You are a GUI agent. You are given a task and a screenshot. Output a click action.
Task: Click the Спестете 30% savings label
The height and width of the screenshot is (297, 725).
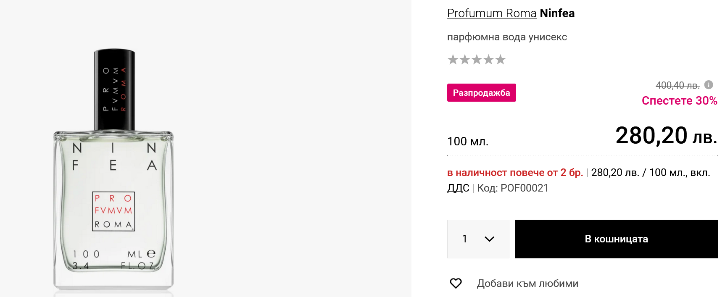[x=679, y=101]
